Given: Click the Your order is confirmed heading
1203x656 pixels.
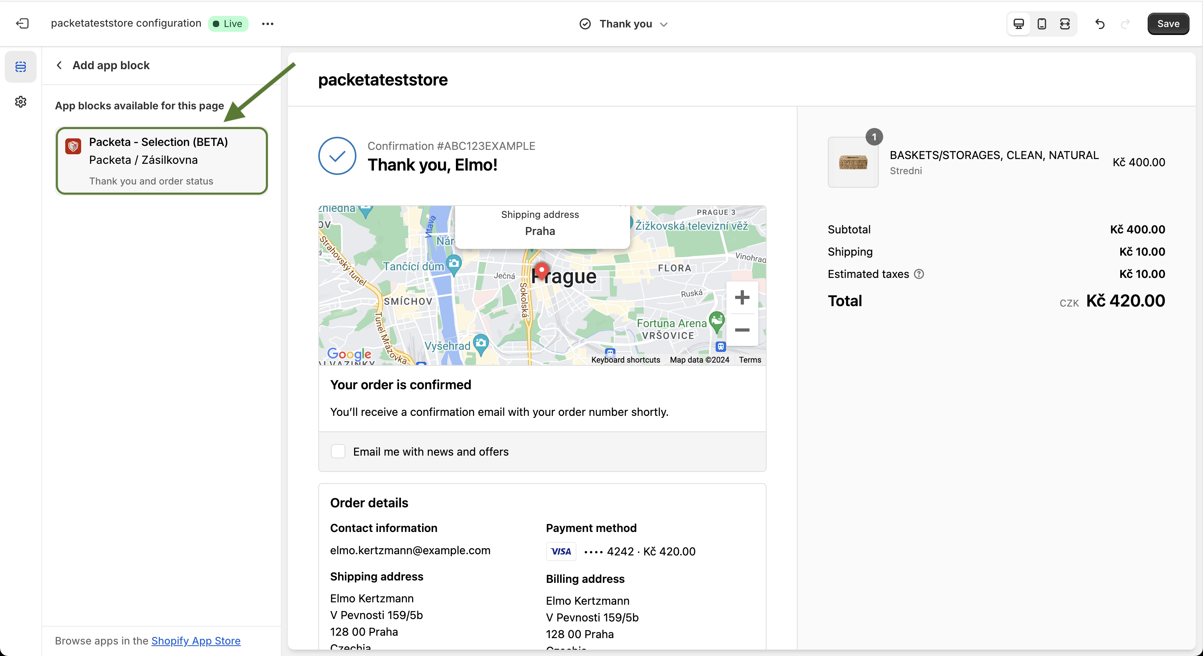Looking at the screenshot, I should tap(400, 384).
